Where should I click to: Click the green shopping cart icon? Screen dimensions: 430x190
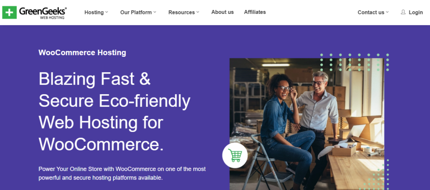pos(235,156)
